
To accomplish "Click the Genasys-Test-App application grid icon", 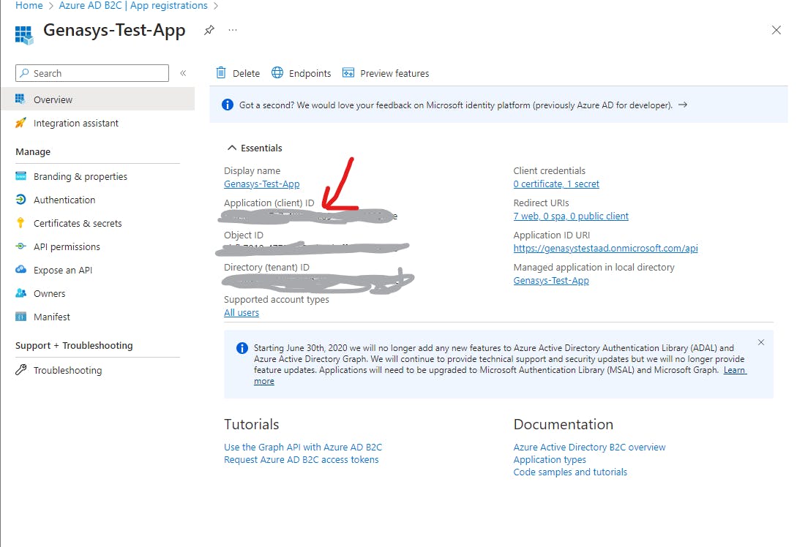I will [24, 35].
